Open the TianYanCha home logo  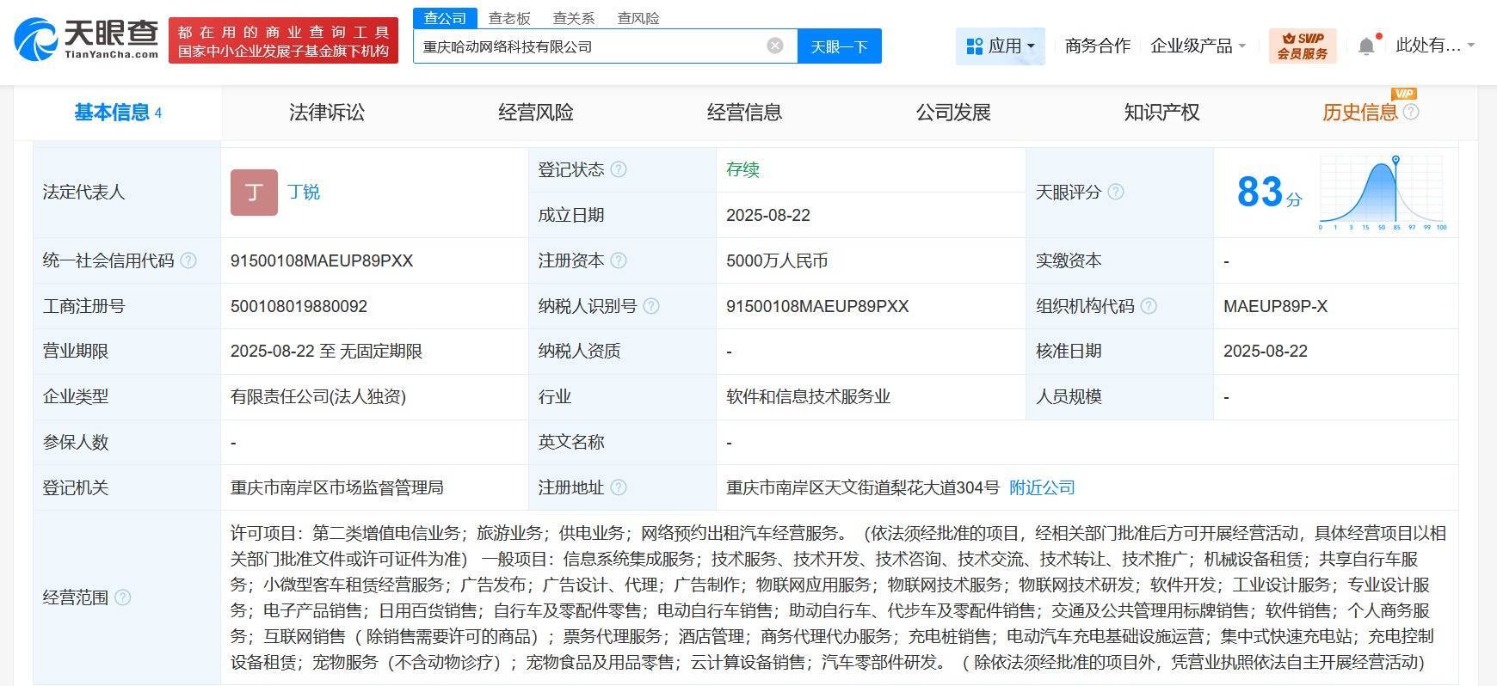86,40
